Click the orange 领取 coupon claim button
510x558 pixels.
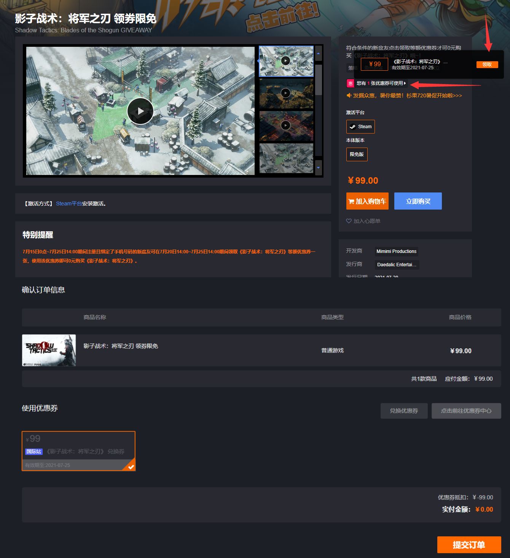pyautogui.click(x=487, y=65)
